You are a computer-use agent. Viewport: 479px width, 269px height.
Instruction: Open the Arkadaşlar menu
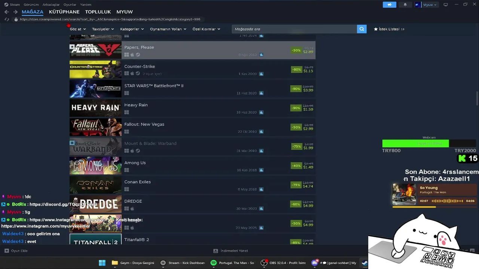click(x=51, y=4)
